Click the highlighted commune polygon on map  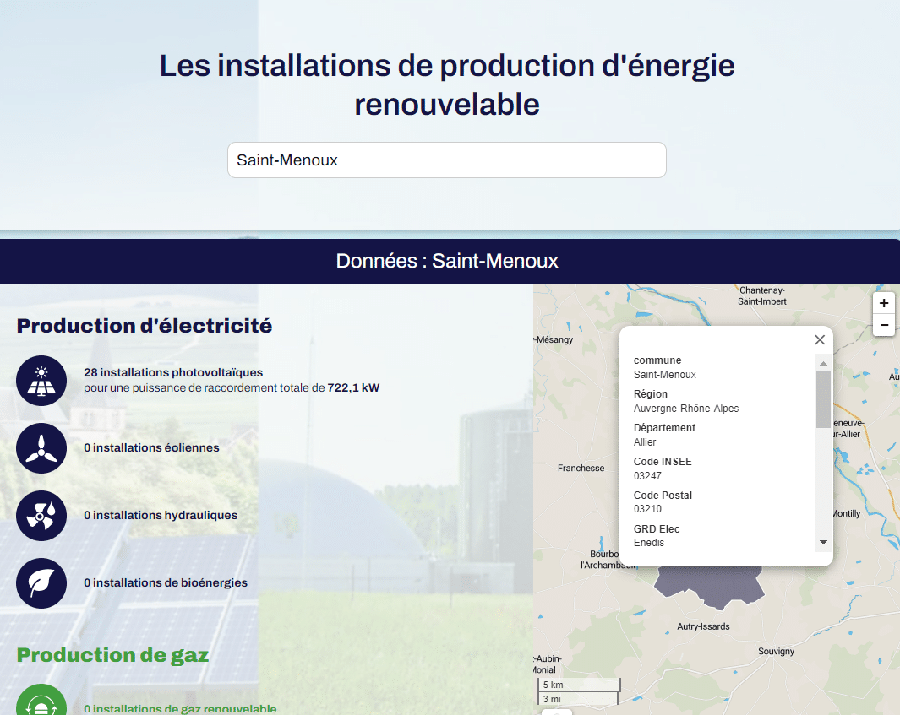[x=710, y=583]
